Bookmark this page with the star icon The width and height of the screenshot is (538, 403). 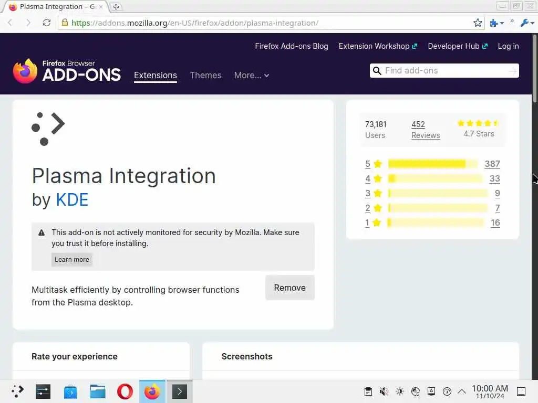pyautogui.click(x=477, y=23)
